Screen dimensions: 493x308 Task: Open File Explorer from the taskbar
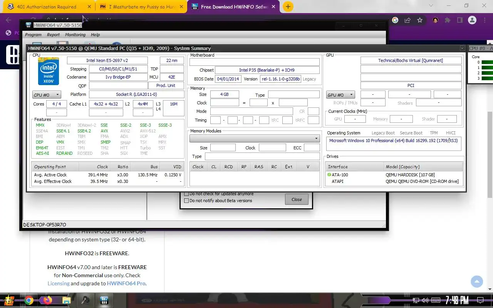(x=67, y=300)
